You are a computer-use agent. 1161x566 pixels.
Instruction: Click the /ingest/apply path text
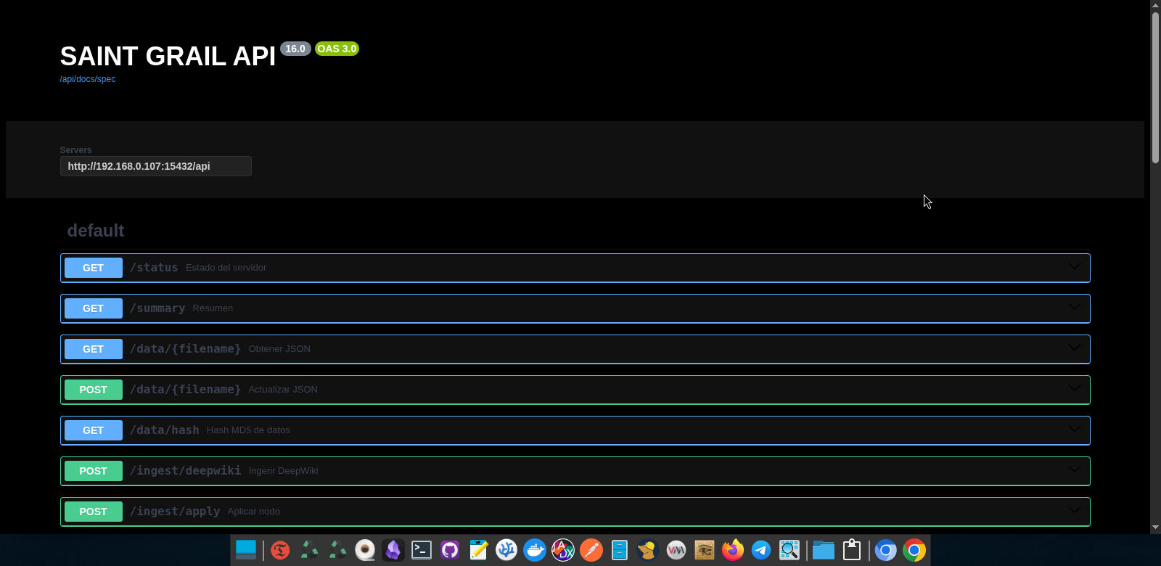[175, 512]
